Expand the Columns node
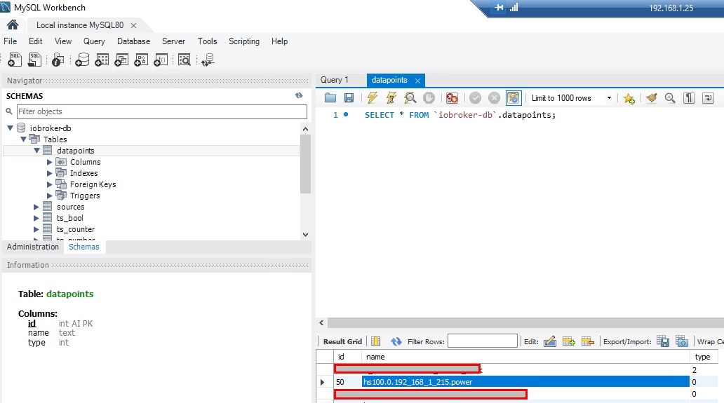Screen dimensions: 724x403 (x=49, y=162)
